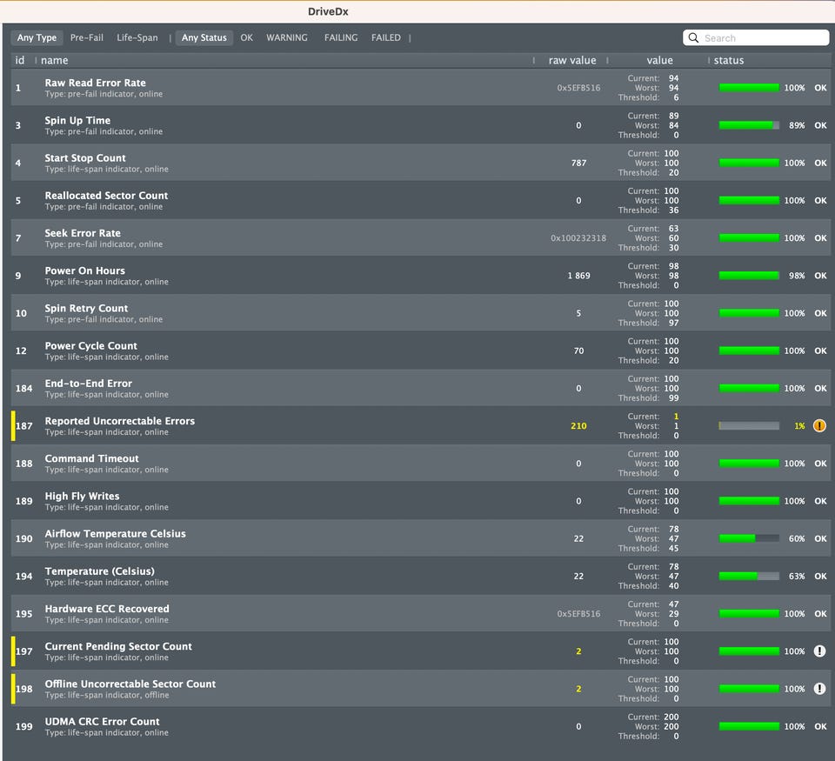
Task: Select the Temperature (Celsius) row name
Action: [99, 571]
